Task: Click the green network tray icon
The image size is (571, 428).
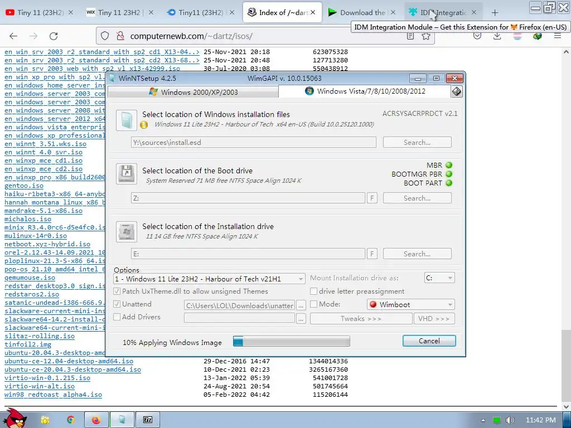Action: click(496, 420)
